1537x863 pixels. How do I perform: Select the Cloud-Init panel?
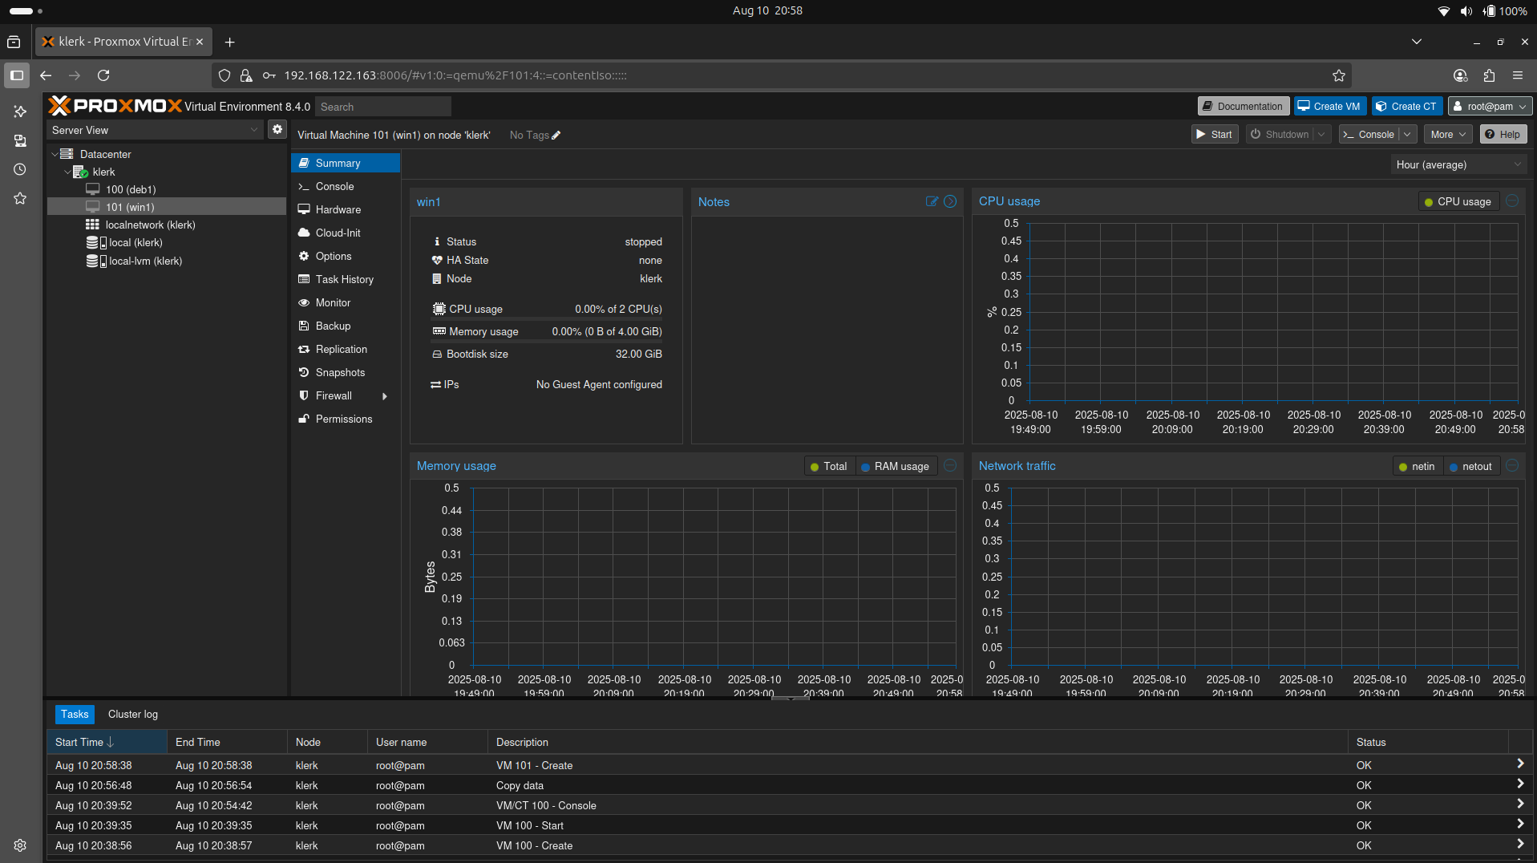pyautogui.click(x=336, y=233)
